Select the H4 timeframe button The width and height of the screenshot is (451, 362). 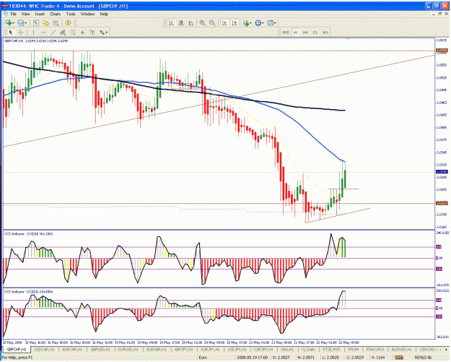tap(305, 33)
